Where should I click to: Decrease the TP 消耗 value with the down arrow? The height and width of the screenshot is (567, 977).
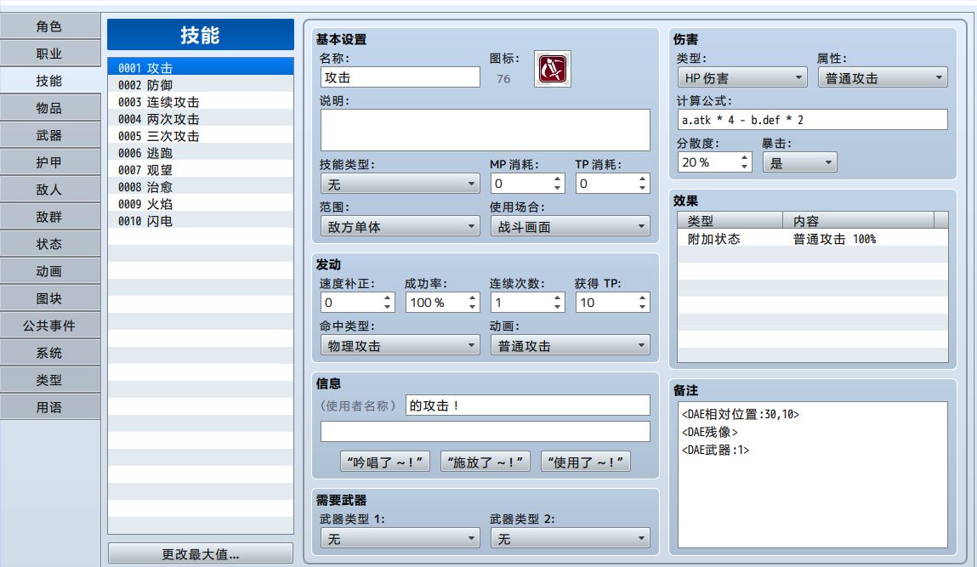[642, 188]
